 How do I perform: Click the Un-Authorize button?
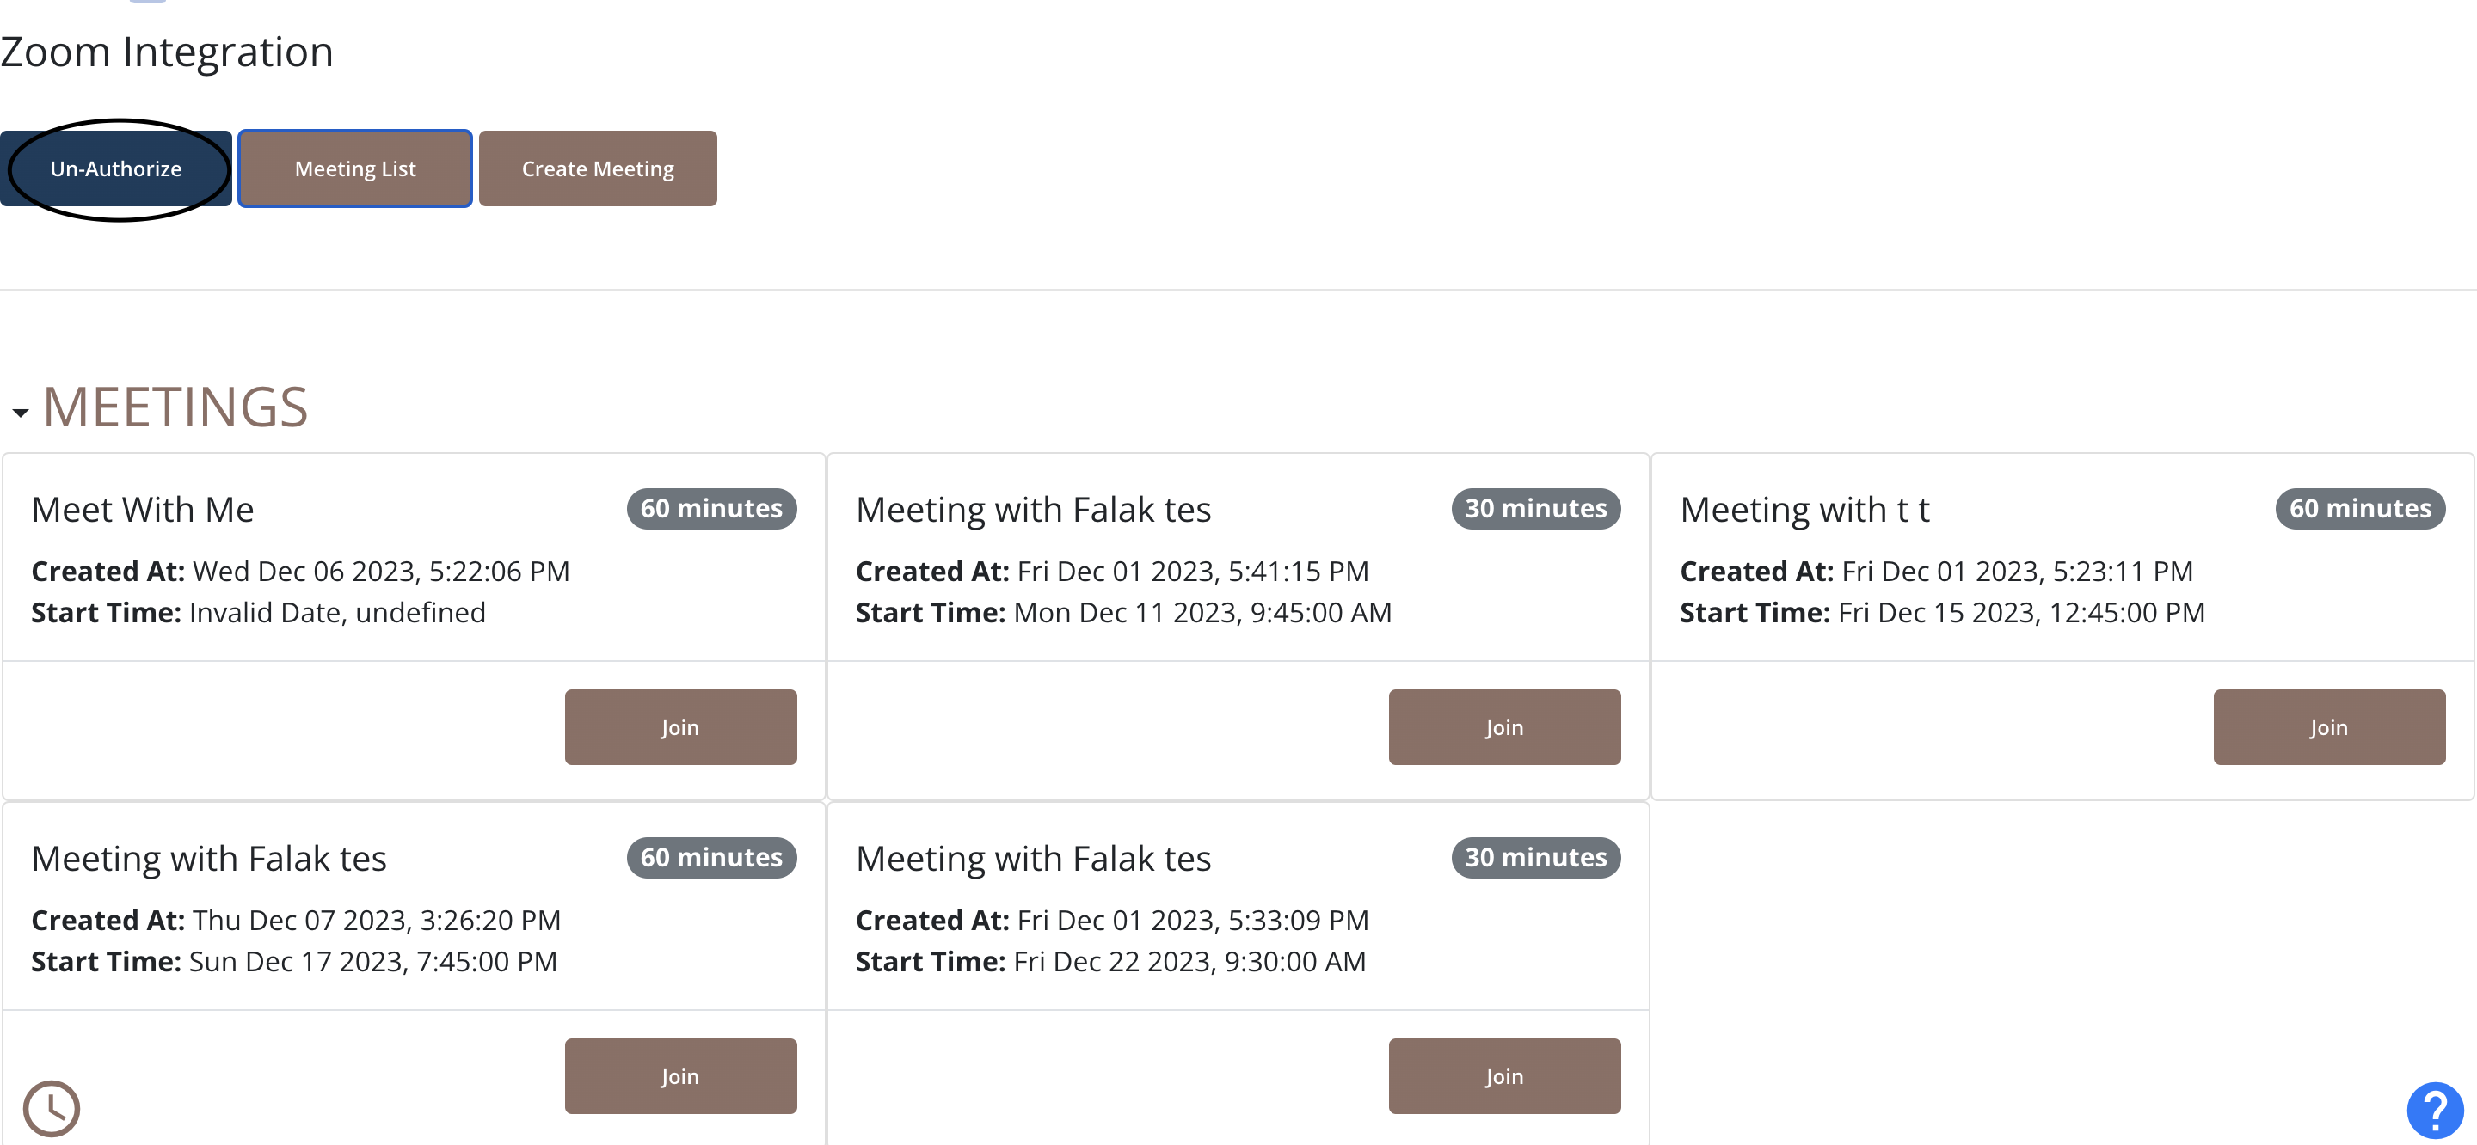coord(115,169)
